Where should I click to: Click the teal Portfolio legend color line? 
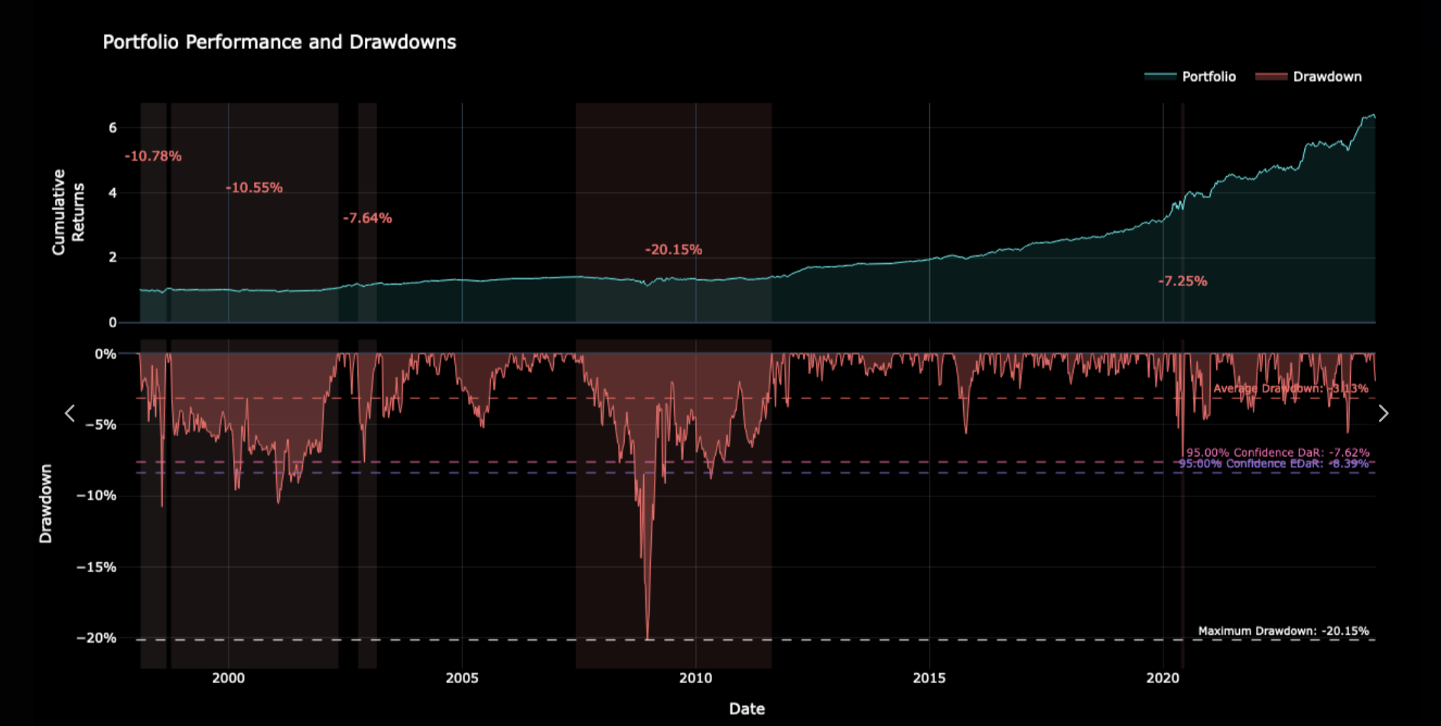1160,76
